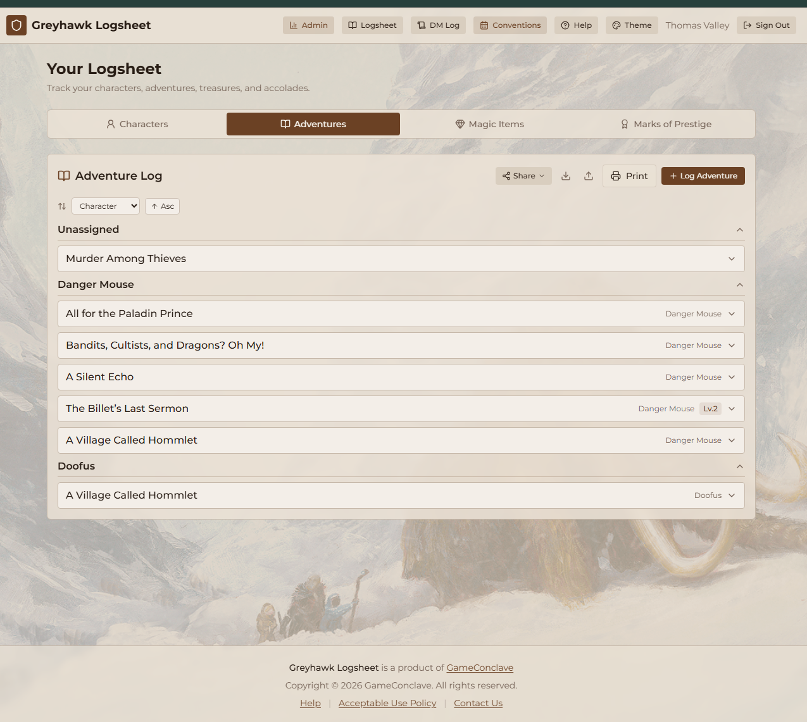Image resolution: width=807 pixels, height=722 pixels.
Task: Click the Log Adventure button
Action: coord(703,176)
